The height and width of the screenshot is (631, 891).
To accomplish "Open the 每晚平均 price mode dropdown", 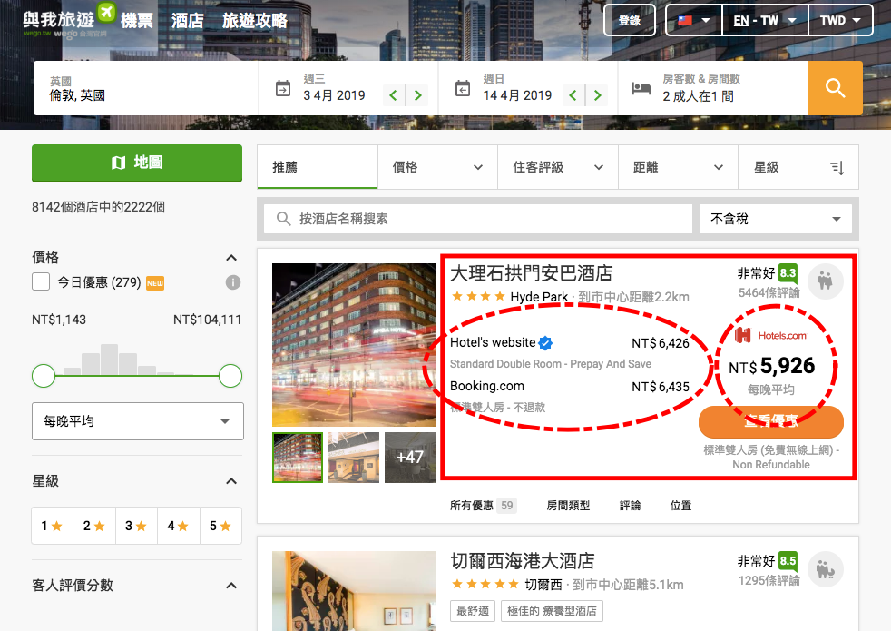I will (138, 421).
